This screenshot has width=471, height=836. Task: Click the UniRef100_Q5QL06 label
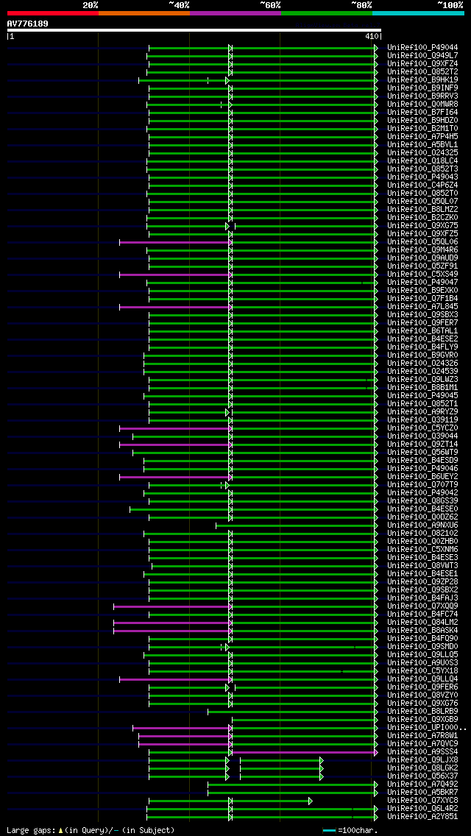click(x=422, y=242)
